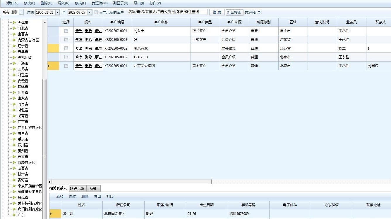Click the yellow row selector of 南京英冠
Screen dimensions: 391x219
point(53,48)
